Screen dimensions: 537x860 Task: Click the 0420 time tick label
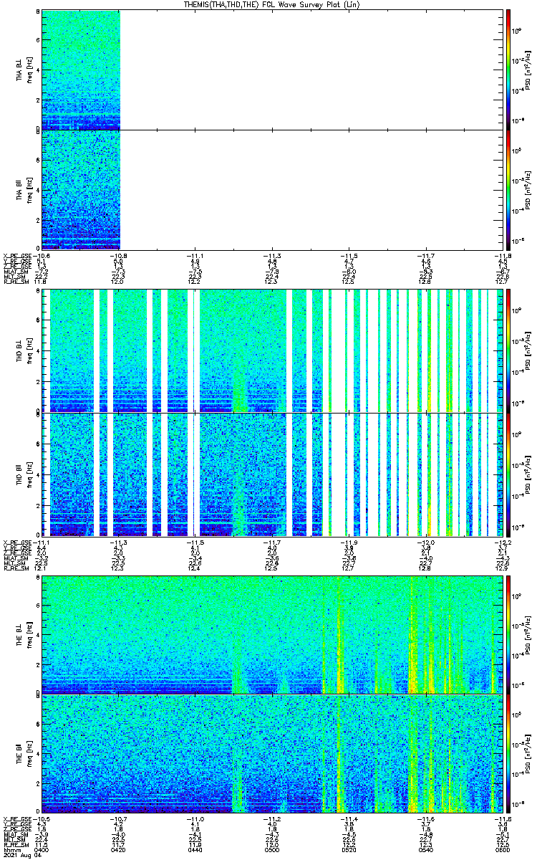tap(119, 849)
